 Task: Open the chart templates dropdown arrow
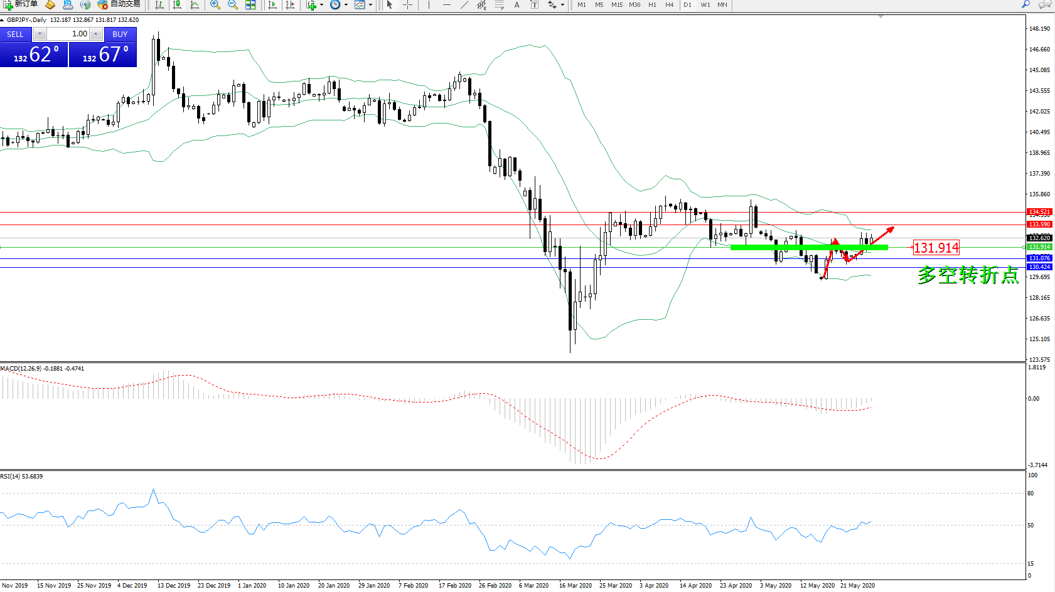(x=370, y=5)
